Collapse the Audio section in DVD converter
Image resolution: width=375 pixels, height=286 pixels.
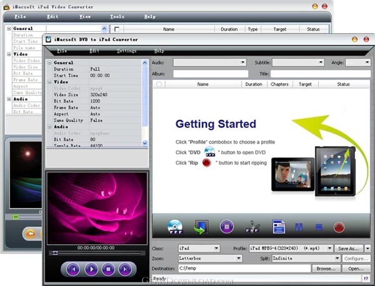tap(49, 127)
